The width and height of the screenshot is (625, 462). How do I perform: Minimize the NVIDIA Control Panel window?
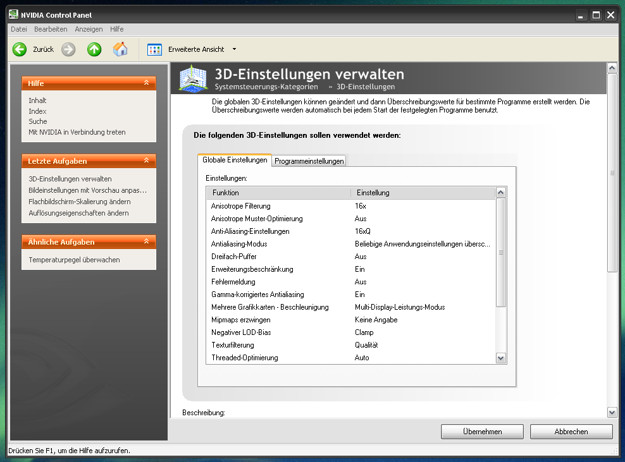pos(580,16)
